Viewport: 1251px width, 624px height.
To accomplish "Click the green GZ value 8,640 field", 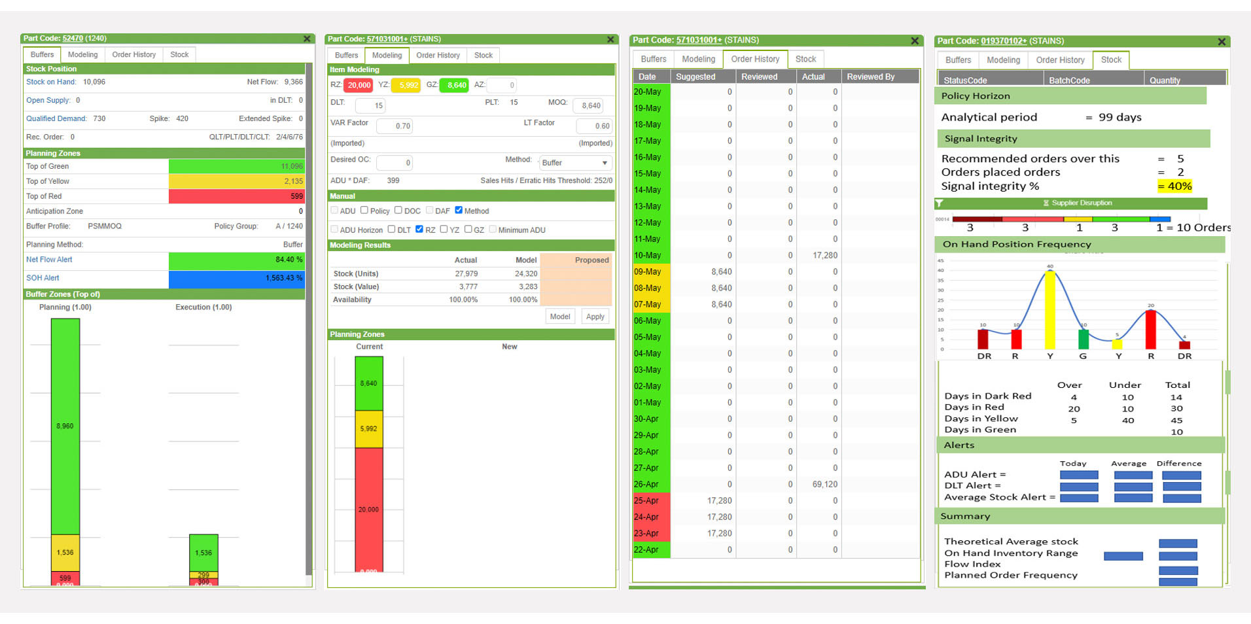I will [454, 85].
